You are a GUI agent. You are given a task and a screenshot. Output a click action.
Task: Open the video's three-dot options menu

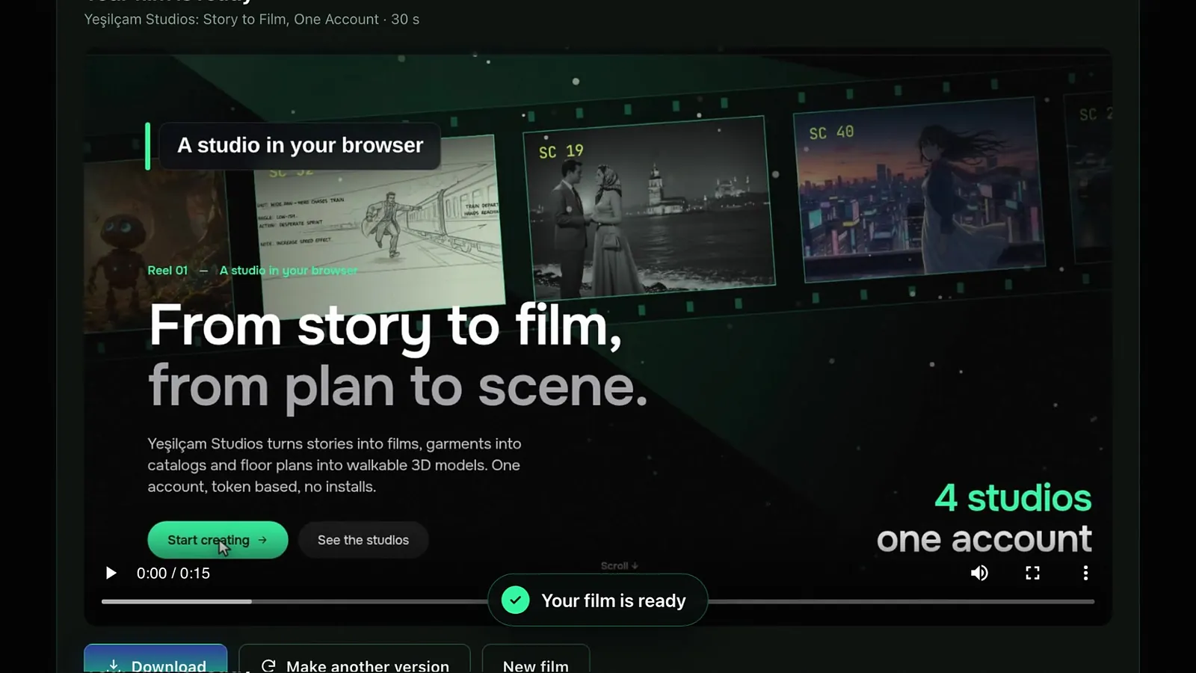[x=1085, y=573]
